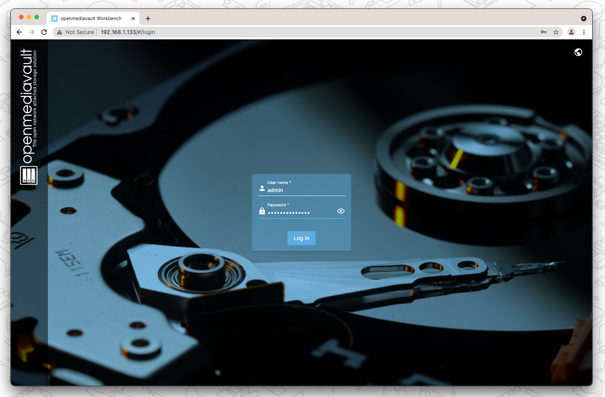605x397 pixels.
Task: Click the browser profile avatar icon
Action: tap(571, 32)
